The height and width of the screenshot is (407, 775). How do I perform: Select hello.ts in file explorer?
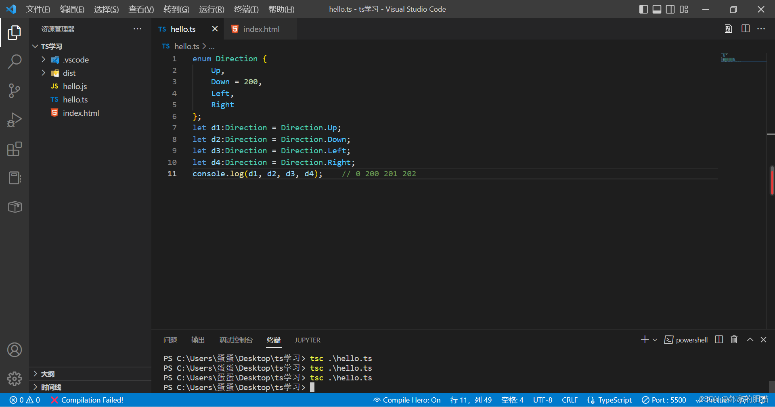click(91, 100)
